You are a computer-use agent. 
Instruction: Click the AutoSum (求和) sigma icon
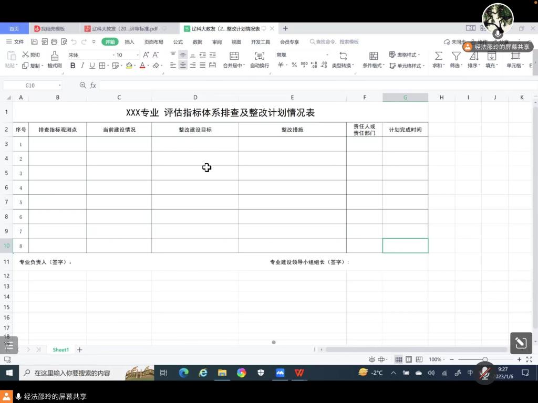pyautogui.click(x=438, y=56)
